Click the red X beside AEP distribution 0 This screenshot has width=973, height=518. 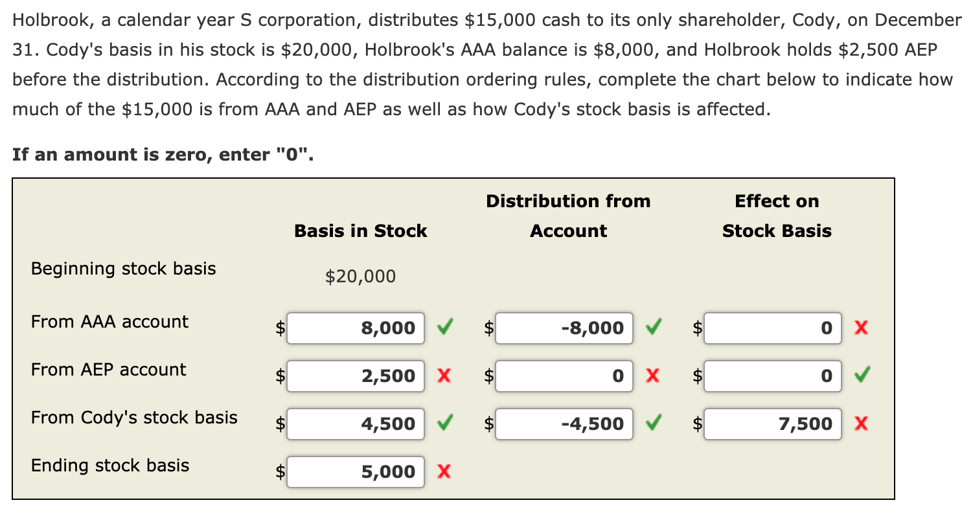[652, 376]
